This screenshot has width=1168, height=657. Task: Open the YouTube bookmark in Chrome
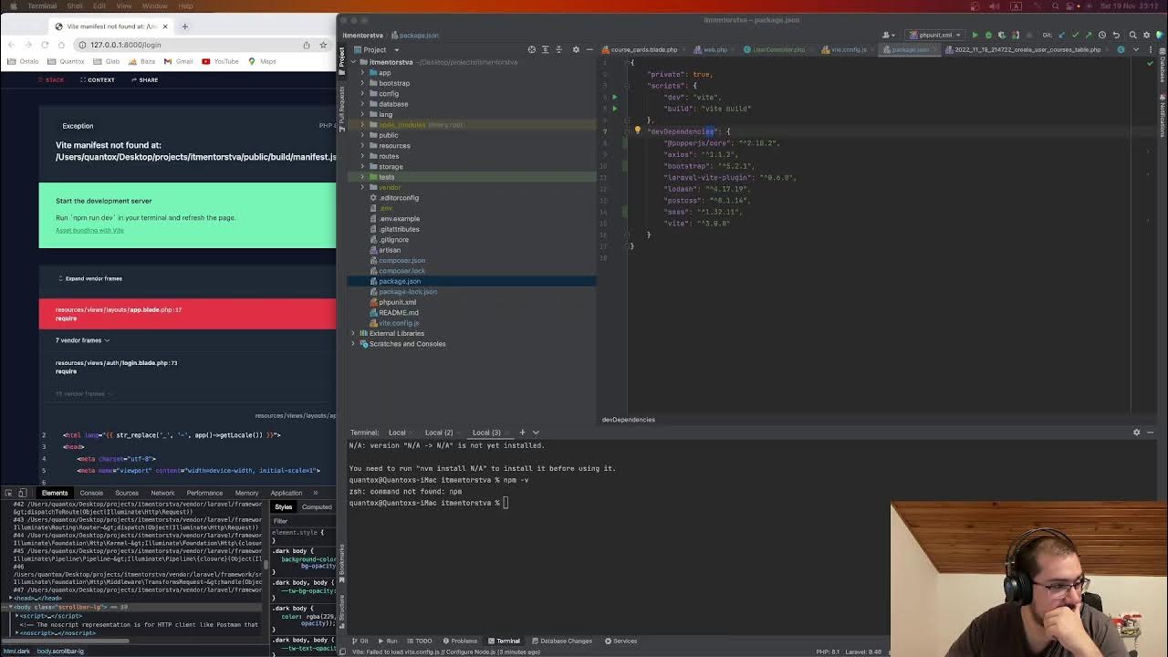tap(220, 61)
